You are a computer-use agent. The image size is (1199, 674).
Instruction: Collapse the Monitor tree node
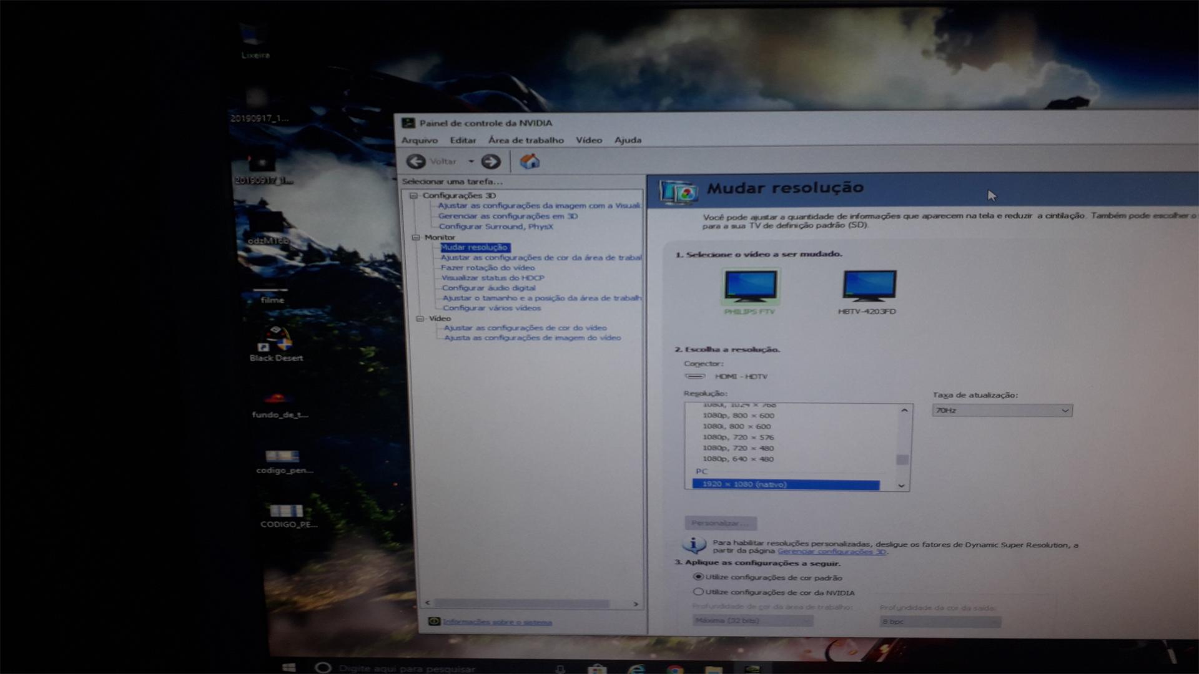pyautogui.click(x=416, y=237)
